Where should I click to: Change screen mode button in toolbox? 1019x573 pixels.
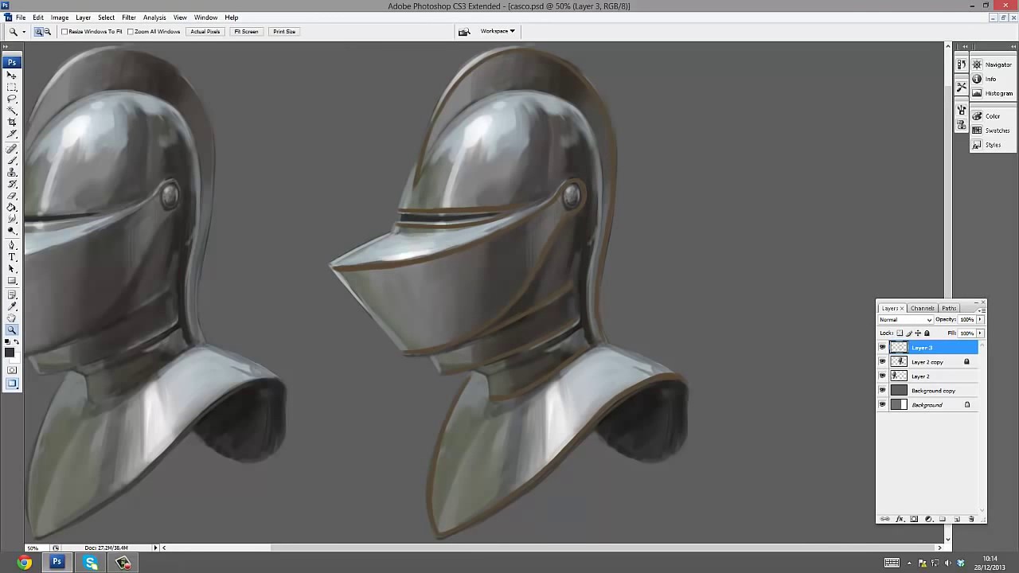tap(12, 383)
